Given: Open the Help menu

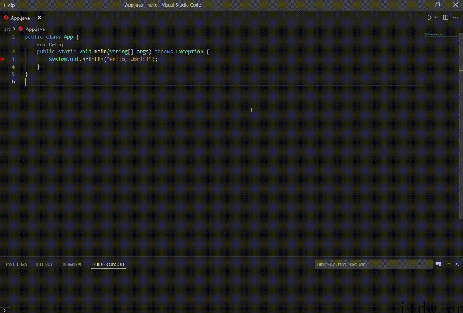Looking at the screenshot, I should [x=9, y=5].
